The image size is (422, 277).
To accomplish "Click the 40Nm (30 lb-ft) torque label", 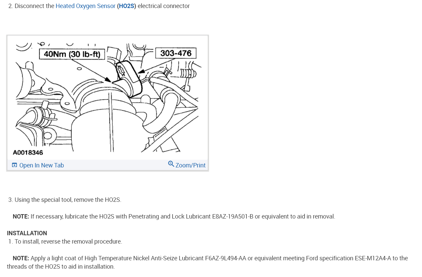I will point(72,54).
